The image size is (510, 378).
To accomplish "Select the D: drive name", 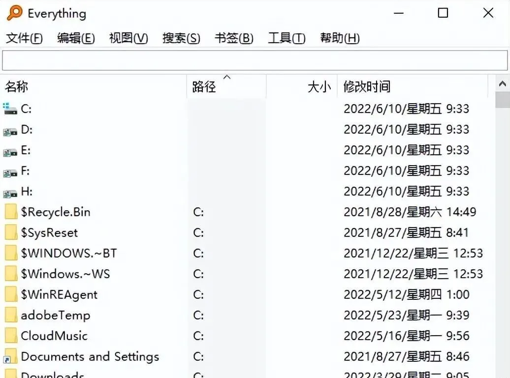I will tap(27, 130).
